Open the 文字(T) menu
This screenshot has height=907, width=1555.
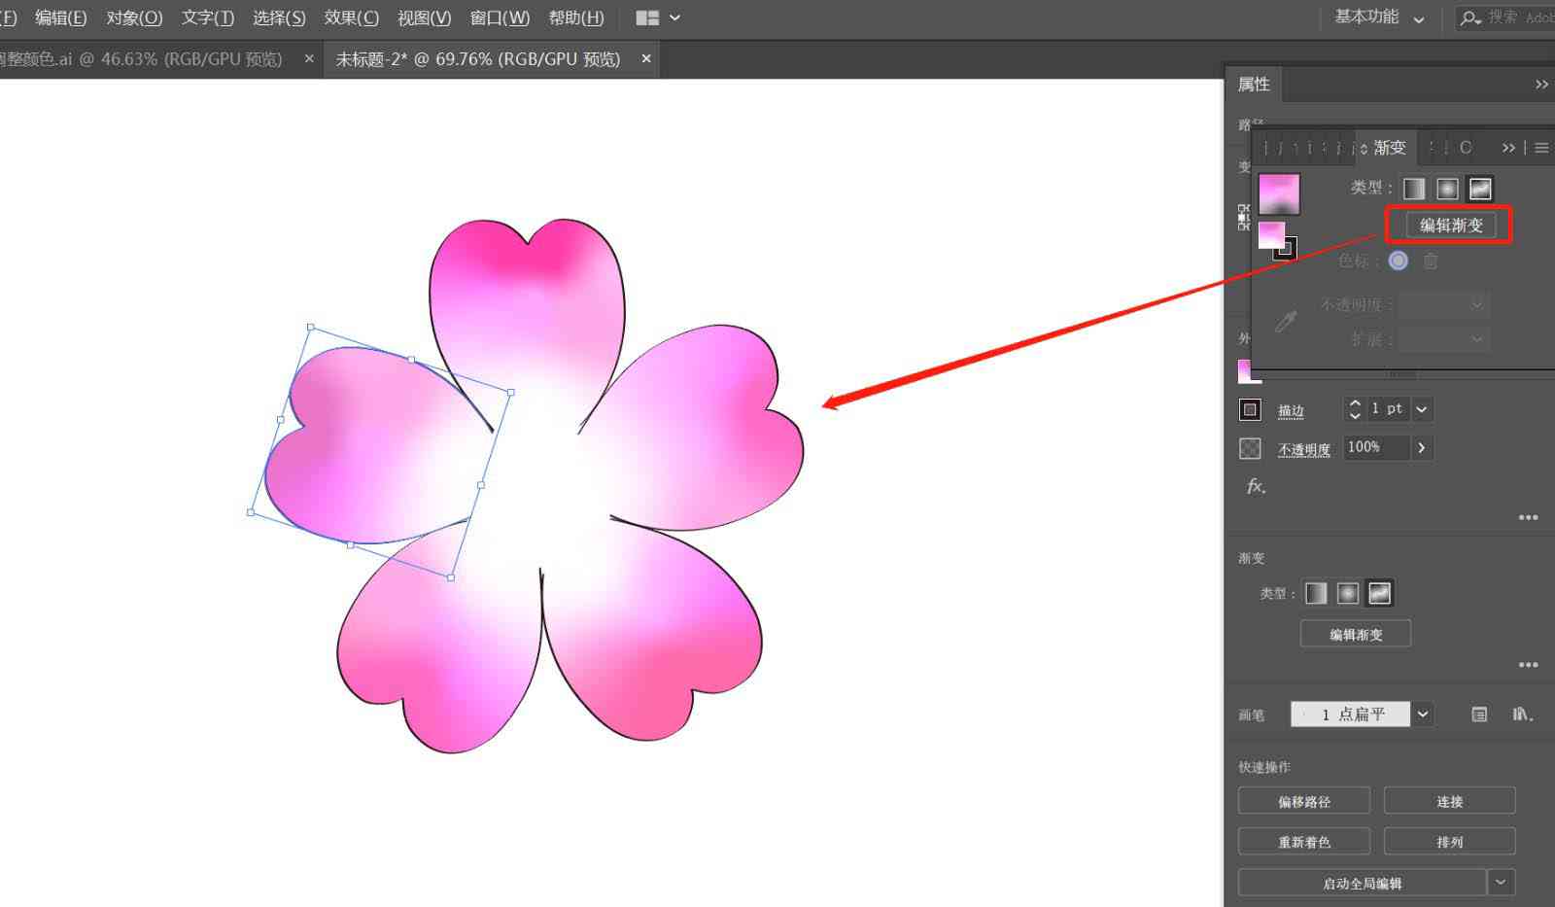(x=208, y=17)
